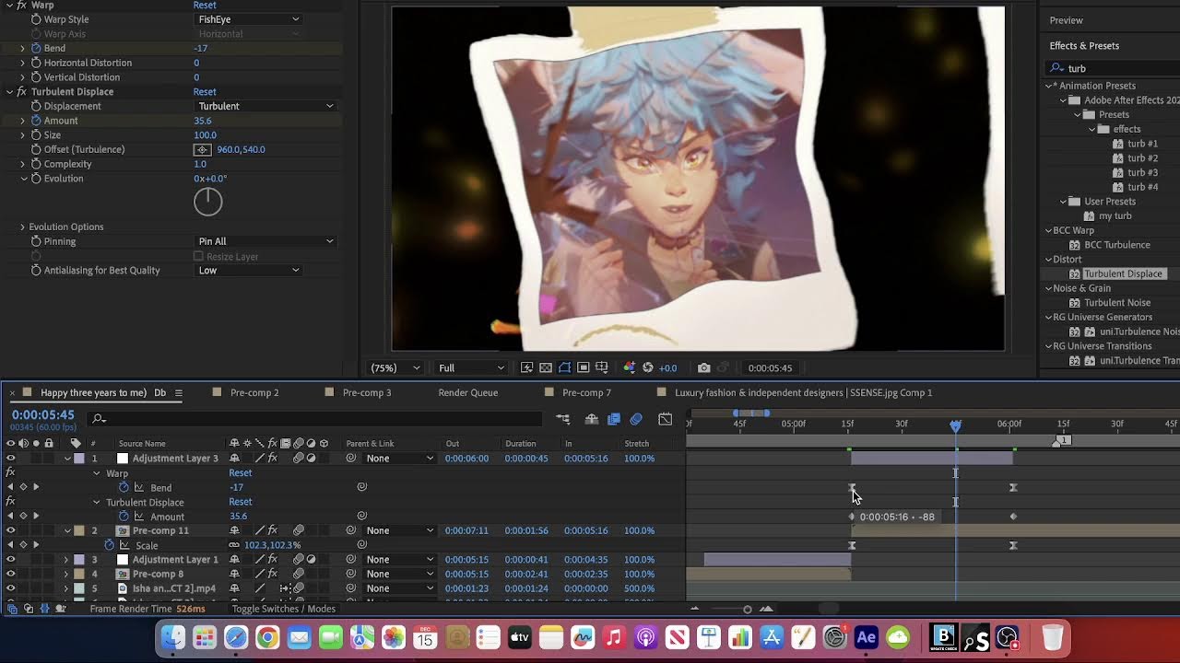The image size is (1180, 663).
Task: Open the Displacement type dropdown
Action: click(265, 106)
